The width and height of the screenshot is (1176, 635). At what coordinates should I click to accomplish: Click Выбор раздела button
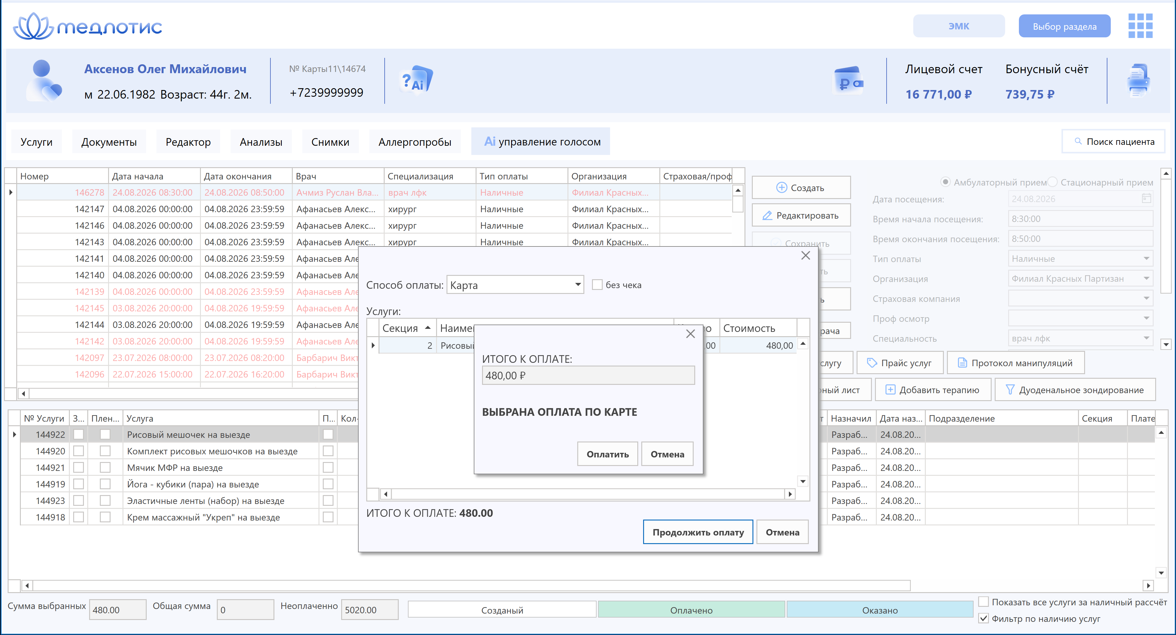click(x=1065, y=26)
